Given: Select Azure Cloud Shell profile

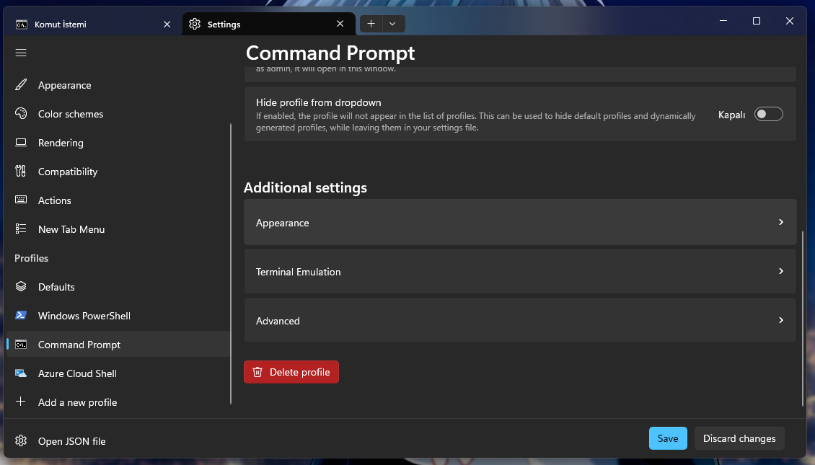Looking at the screenshot, I should coord(118,373).
